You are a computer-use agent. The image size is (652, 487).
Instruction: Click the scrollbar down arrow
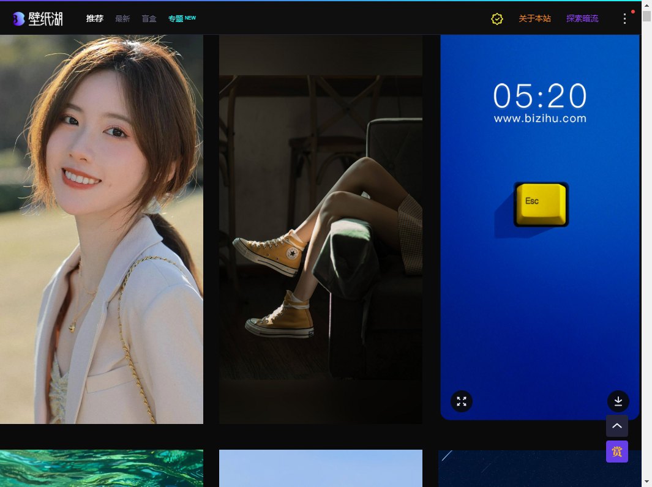coord(646,481)
